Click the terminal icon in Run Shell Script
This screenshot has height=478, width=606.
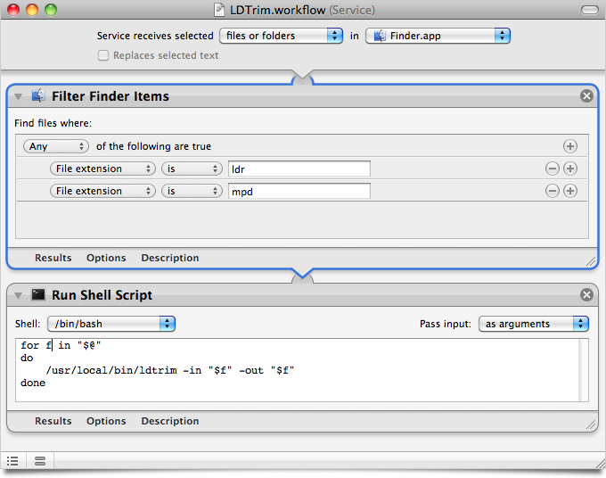pos(37,294)
